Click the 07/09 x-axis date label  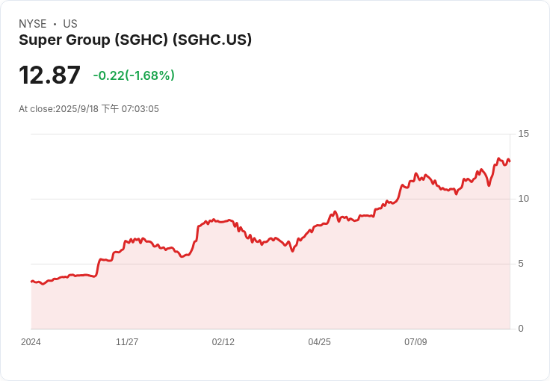(x=415, y=342)
